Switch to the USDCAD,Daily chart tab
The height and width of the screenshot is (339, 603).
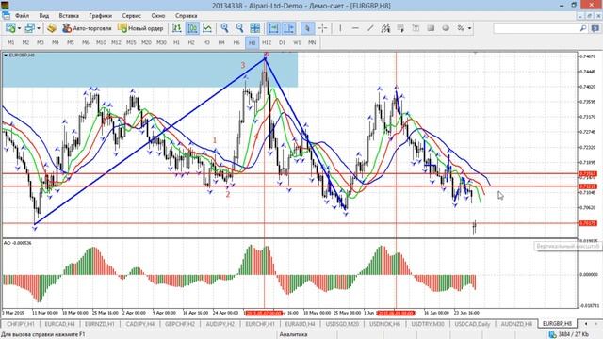(472, 324)
